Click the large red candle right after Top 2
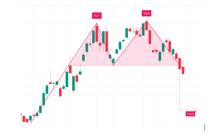Image resolution: width=223 pixels, height=134 pixels. (x=150, y=37)
